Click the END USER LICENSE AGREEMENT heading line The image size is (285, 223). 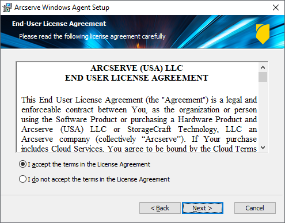point(136,78)
